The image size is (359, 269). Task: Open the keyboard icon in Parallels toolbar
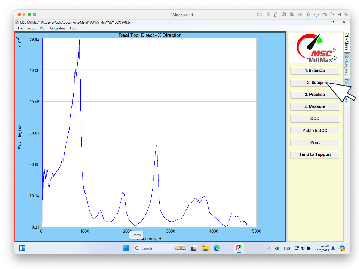coord(259,15)
